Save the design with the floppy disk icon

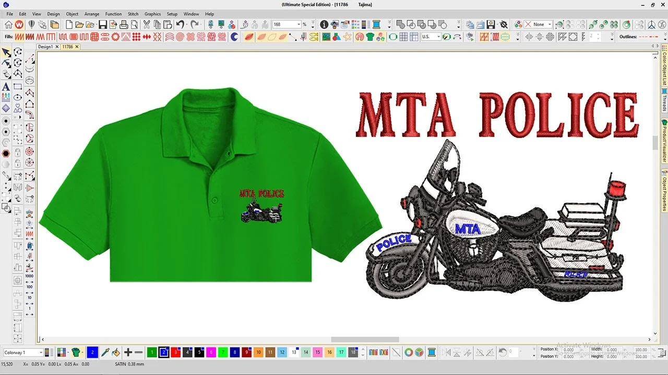click(103, 24)
